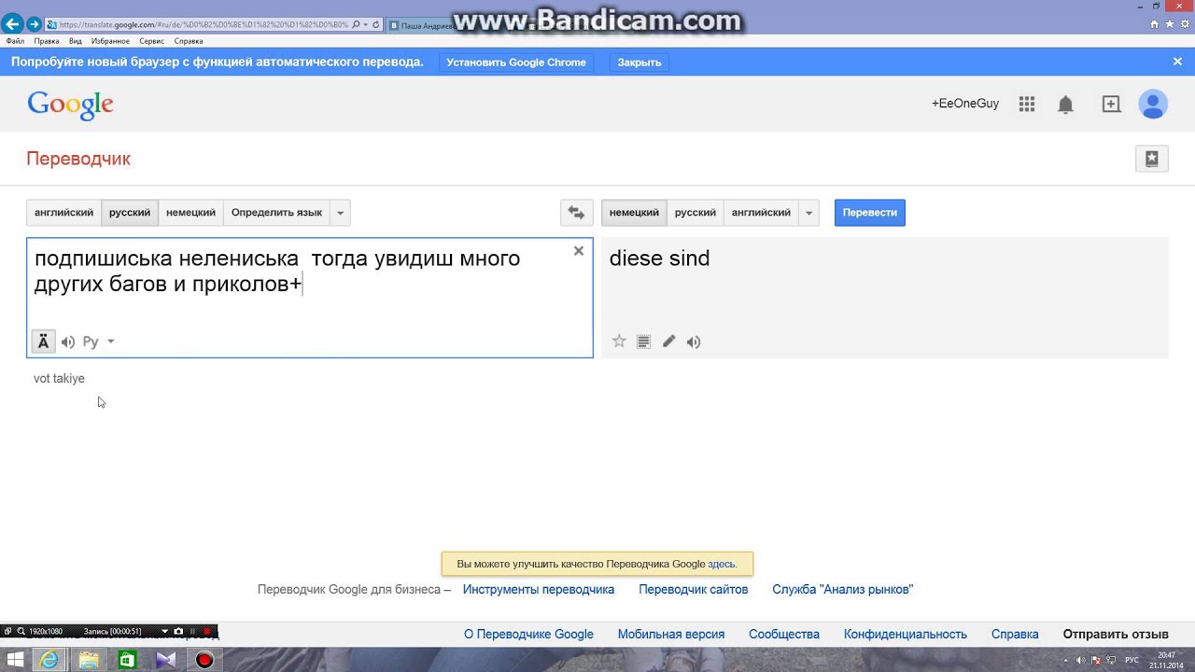Open the account avatar menu
1195x672 pixels.
[1153, 104]
